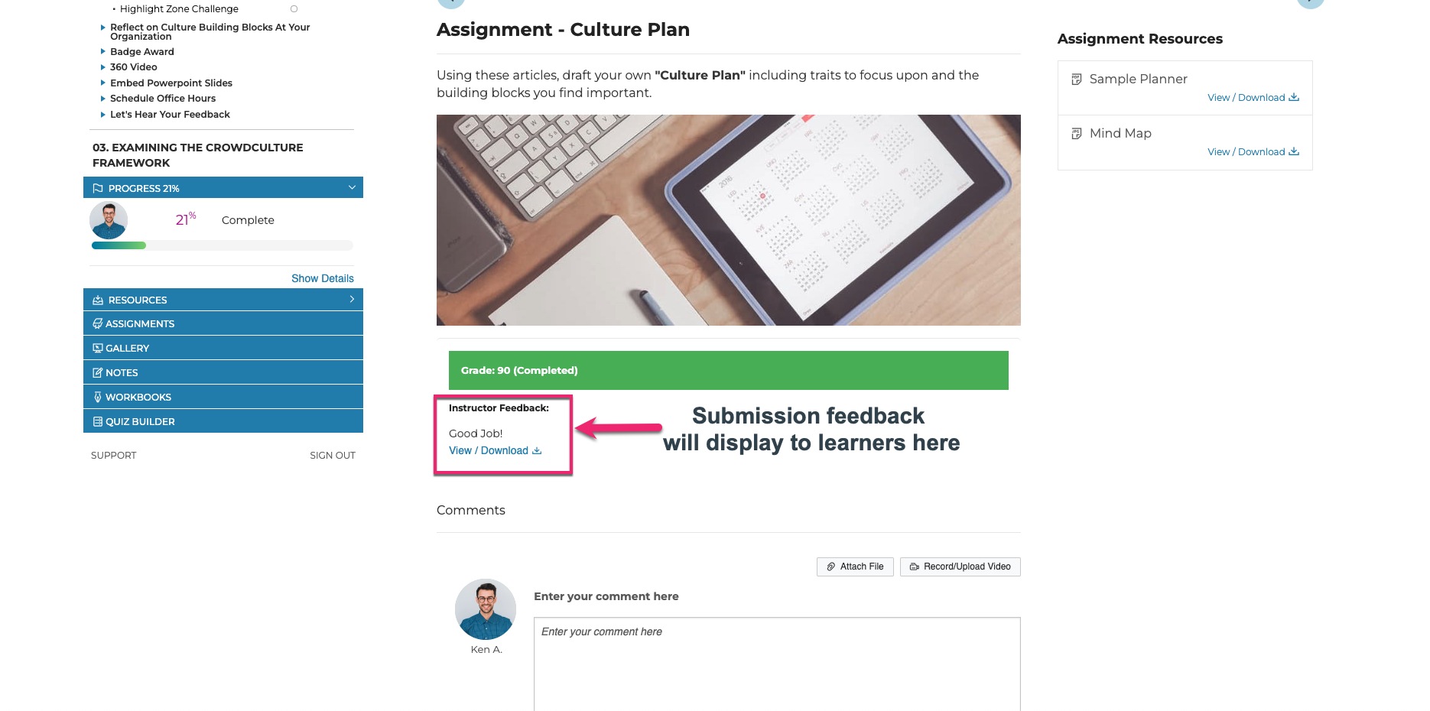
Task: Click the Grade: 90 (Completed) banner
Action: coord(729,371)
